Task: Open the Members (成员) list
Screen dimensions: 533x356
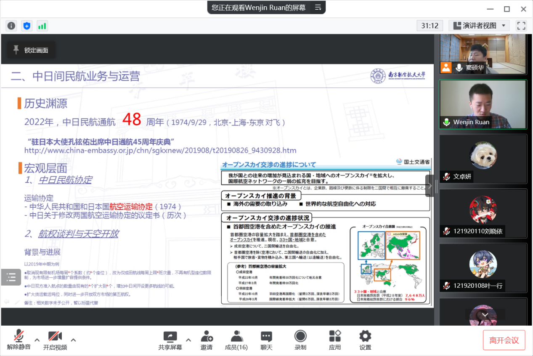Action: point(236,340)
